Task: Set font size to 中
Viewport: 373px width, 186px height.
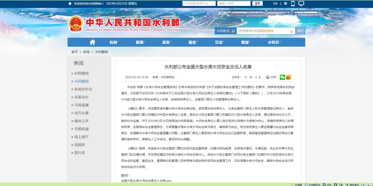Action: tap(251, 77)
